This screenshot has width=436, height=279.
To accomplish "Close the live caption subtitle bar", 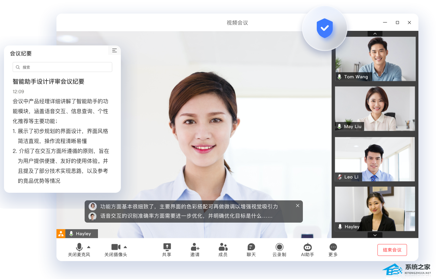I will pos(298,206).
